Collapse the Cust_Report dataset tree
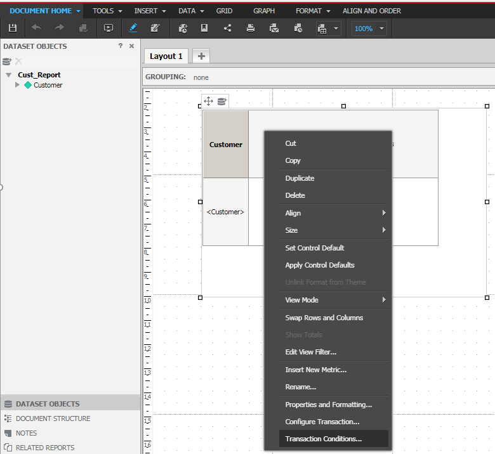This screenshot has width=495, height=454. [x=8, y=75]
